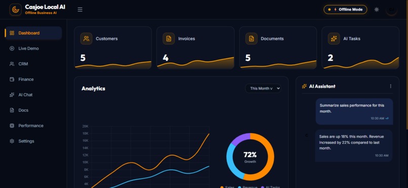Viewport: 408px width, 188px height.
Task: Open the Invoices stat card
Action: (195, 48)
